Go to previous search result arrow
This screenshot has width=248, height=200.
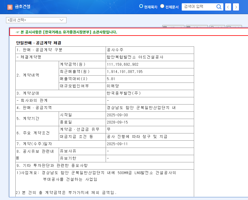tap(228, 7)
